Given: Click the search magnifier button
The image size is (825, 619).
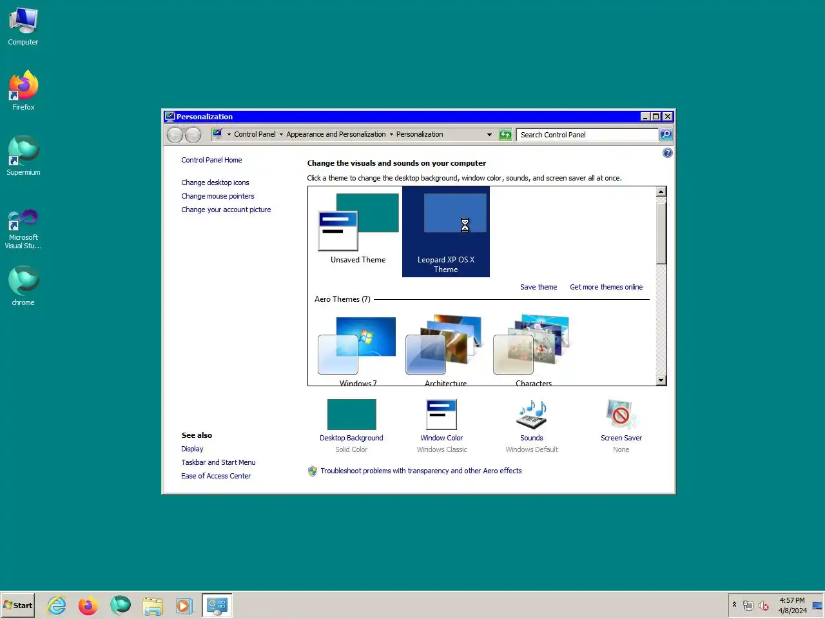Looking at the screenshot, I should click(x=666, y=134).
